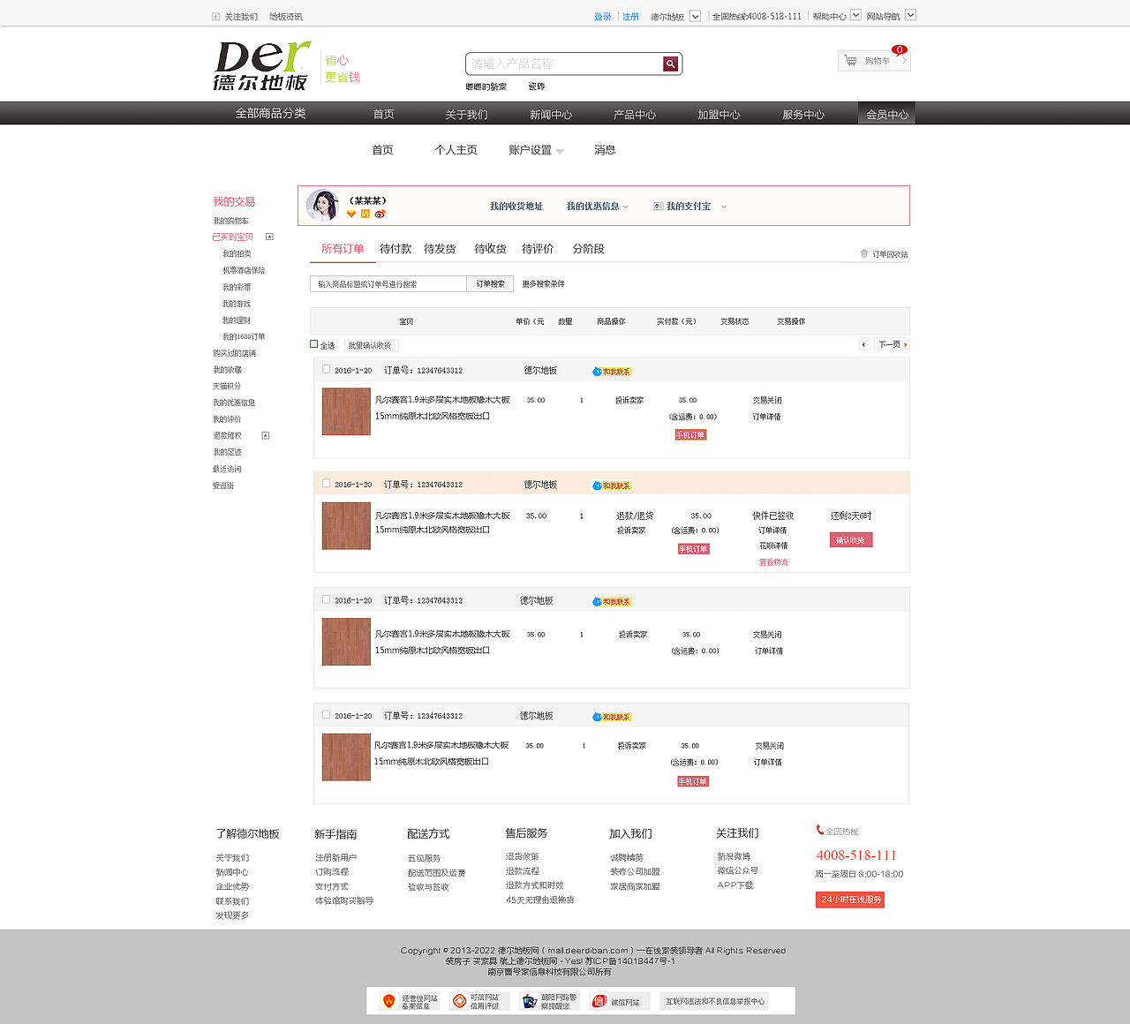1130x1024 pixels.
Task: Click the red 确认收货 button
Action: tap(851, 540)
